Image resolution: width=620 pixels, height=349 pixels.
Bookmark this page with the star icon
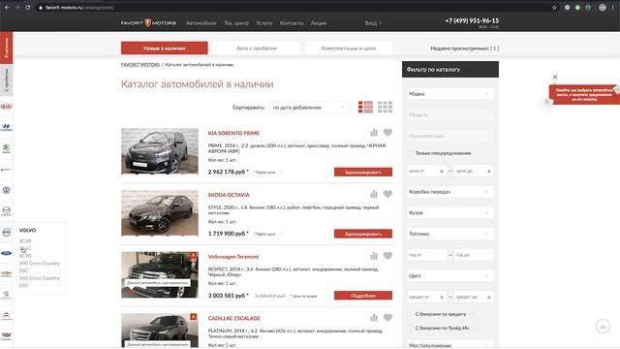click(554, 8)
